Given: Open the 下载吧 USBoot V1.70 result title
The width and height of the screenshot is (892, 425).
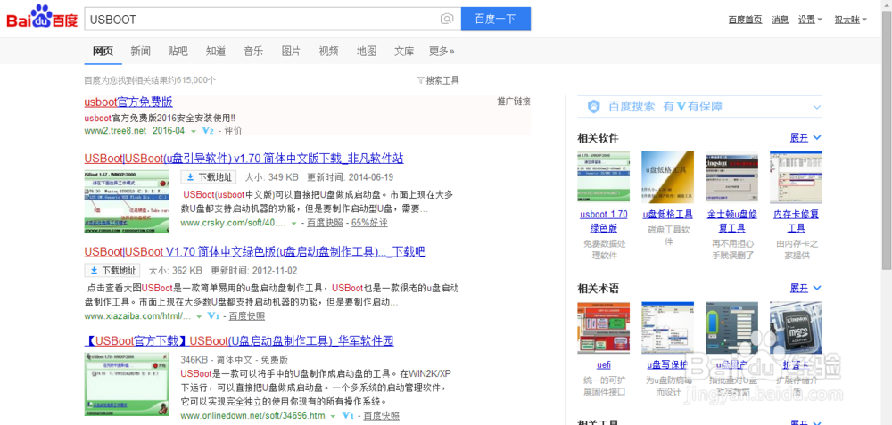Looking at the screenshot, I should [x=255, y=251].
